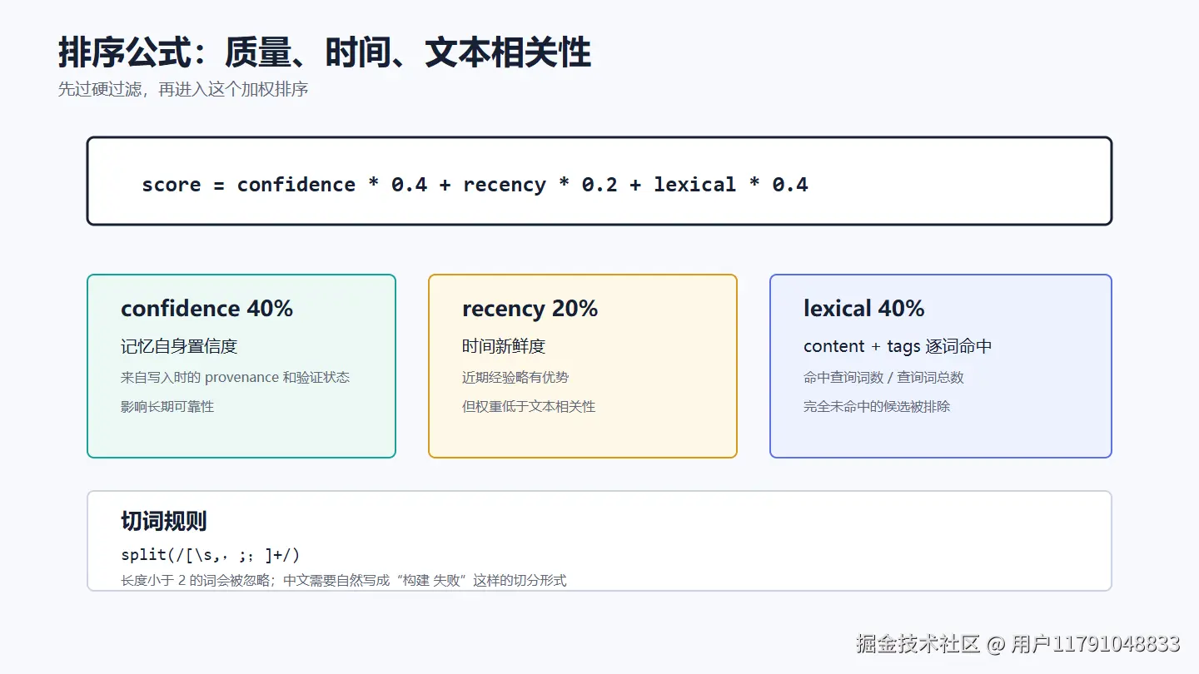
Task: Click text 近期经验略有优势
Action: click(x=515, y=378)
